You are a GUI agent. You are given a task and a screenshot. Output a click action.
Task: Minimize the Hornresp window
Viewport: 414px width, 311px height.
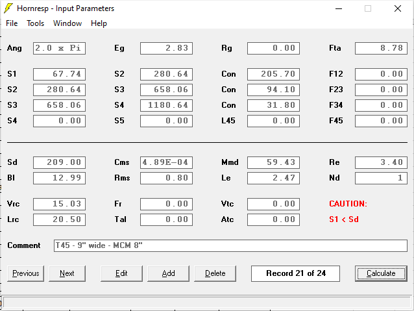point(337,8)
